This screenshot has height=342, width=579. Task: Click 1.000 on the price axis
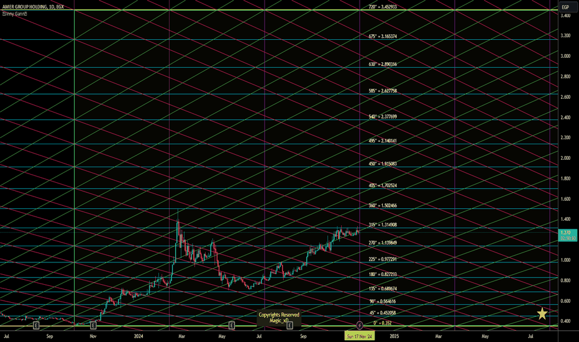(565, 261)
